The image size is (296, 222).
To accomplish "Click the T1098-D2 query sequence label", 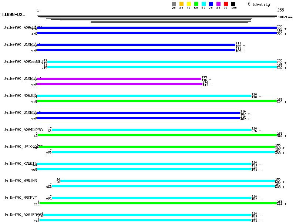I will tap(13, 14).
